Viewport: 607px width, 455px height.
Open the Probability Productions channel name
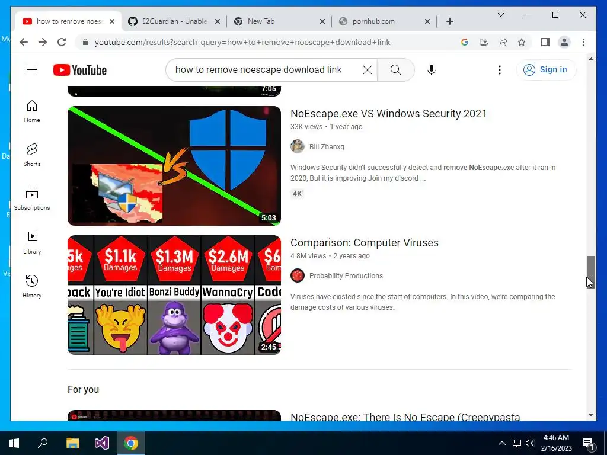346,276
